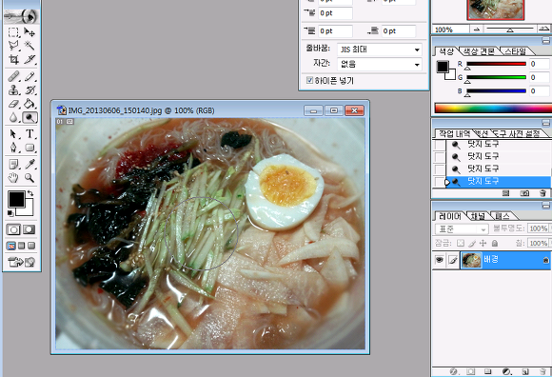Screen dimensions: 552x377
Task: Click the G green color slider
Action: [x=497, y=77]
